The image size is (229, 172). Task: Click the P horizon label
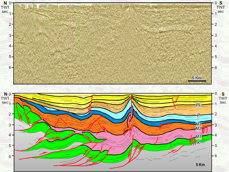(198, 116)
